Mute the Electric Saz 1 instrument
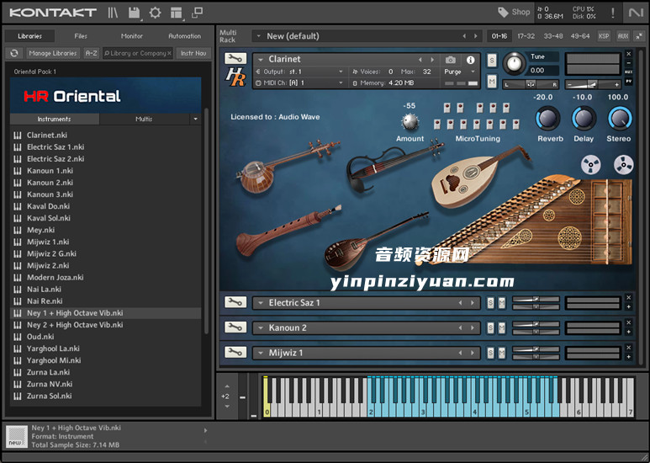 pyautogui.click(x=502, y=303)
